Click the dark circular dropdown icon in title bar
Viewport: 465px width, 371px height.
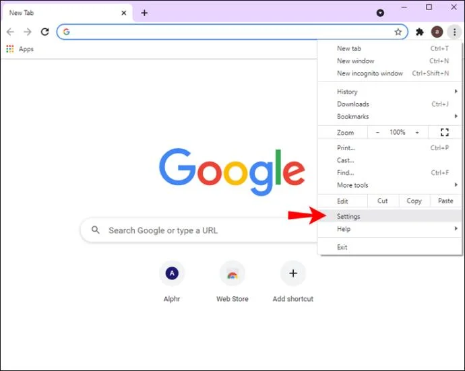[x=380, y=13]
